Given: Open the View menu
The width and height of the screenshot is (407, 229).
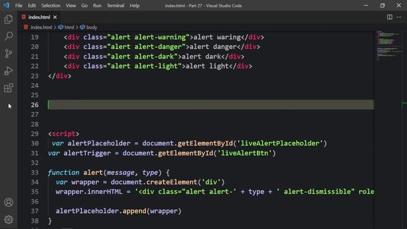Looking at the screenshot, I should click(x=71, y=6).
